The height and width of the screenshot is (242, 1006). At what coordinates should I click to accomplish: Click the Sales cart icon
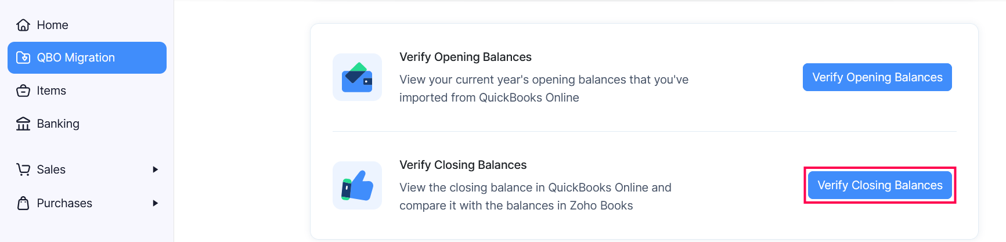(23, 169)
